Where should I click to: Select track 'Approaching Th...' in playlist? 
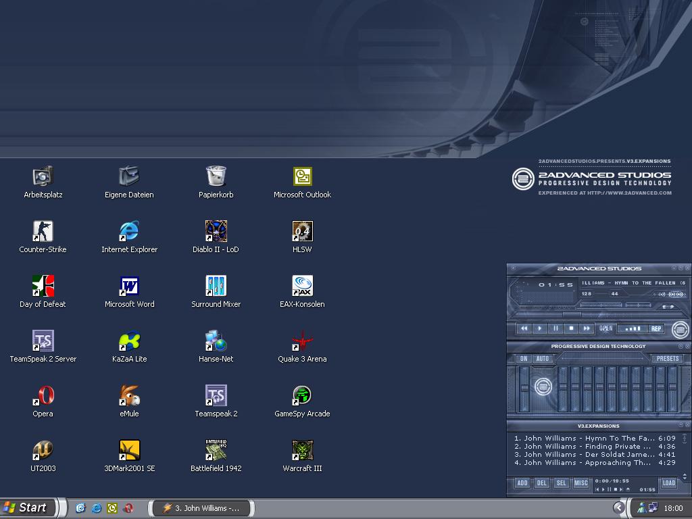595,462
